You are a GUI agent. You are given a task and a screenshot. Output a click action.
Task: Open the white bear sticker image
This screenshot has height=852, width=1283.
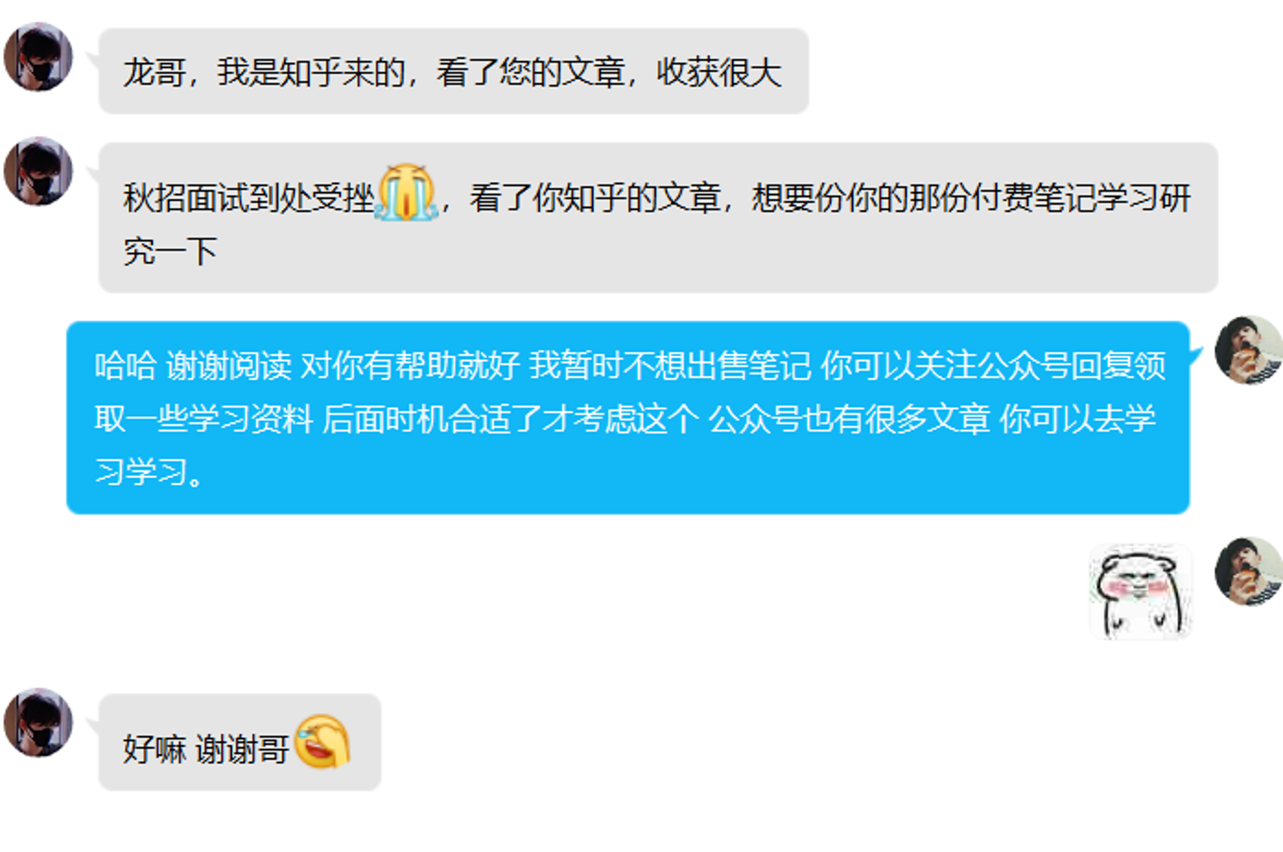(x=1141, y=592)
